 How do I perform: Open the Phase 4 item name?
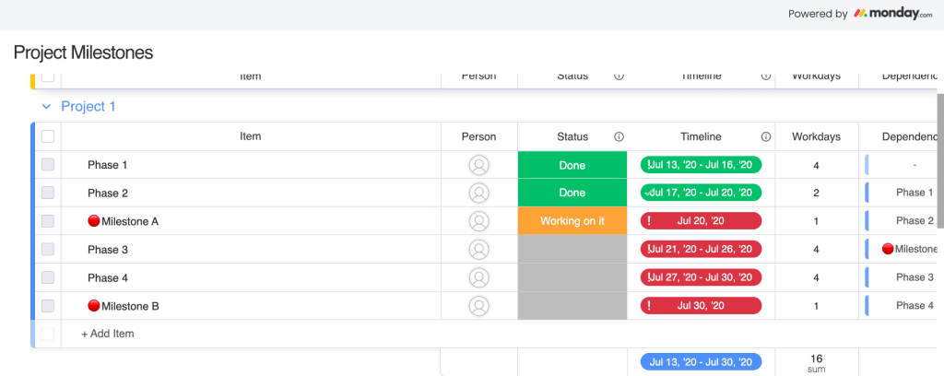(108, 277)
